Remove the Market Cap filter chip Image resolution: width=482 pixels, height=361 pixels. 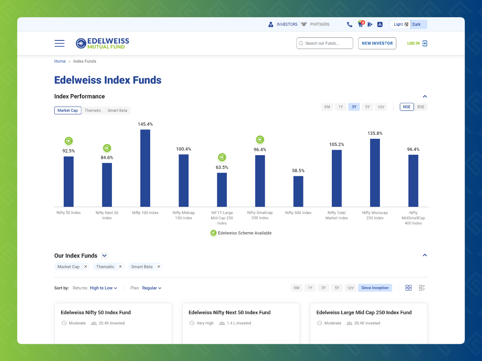86,266
